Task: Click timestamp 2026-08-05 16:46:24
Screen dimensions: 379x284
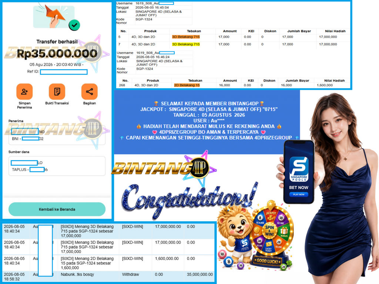Action: coord(153,57)
